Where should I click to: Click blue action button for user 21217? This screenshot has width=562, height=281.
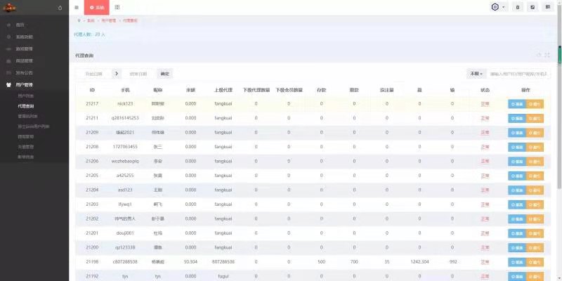516,103
